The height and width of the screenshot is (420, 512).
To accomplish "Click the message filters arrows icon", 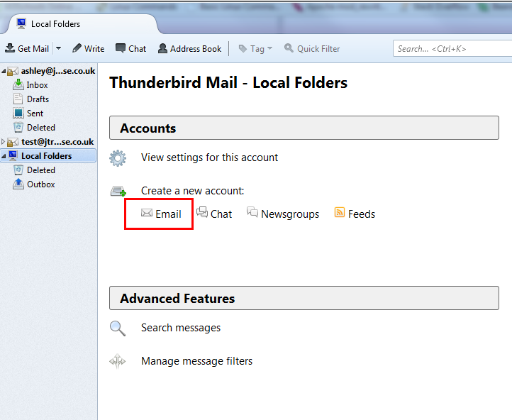I will [x=118, y=361].
